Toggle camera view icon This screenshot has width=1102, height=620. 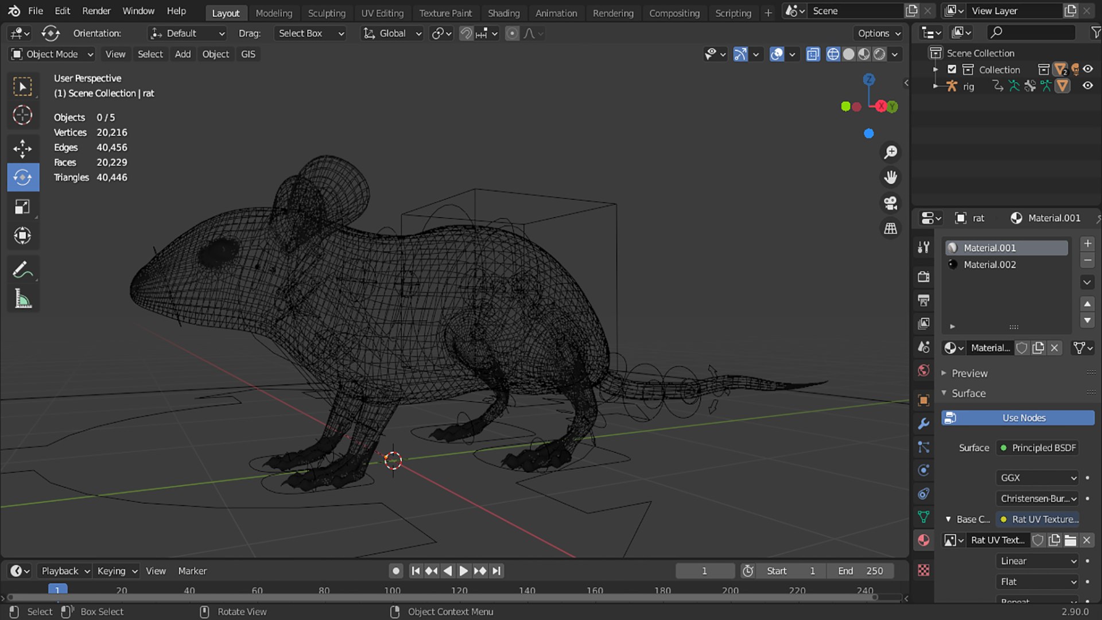click(890, 203)
